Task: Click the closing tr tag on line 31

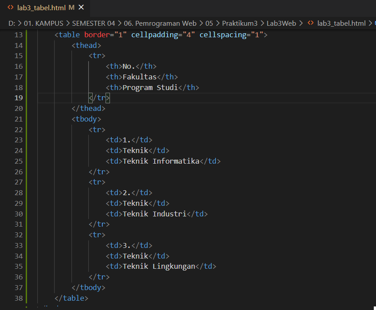Action: (x=99, y=224)
